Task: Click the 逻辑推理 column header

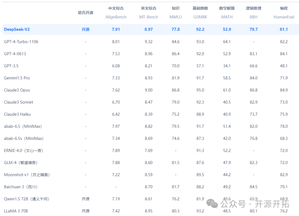Action: coord(254,8)
